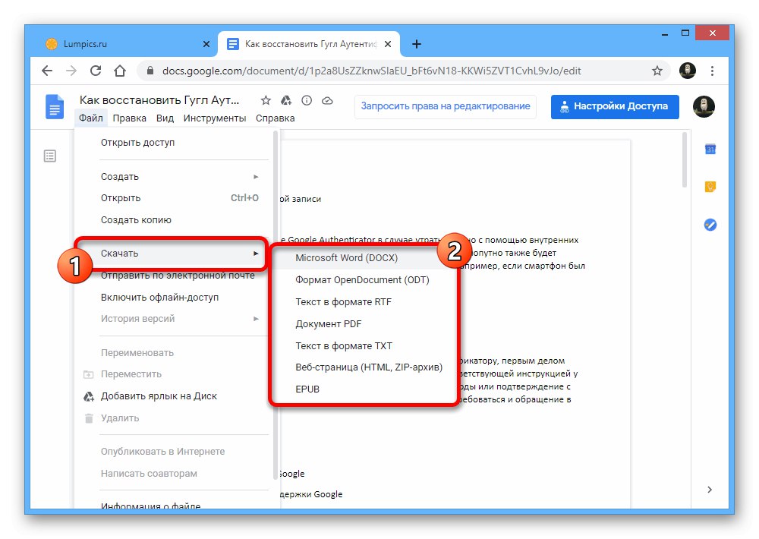Open the Справка menu
This screenshot has width=759, height=539.
275,118
